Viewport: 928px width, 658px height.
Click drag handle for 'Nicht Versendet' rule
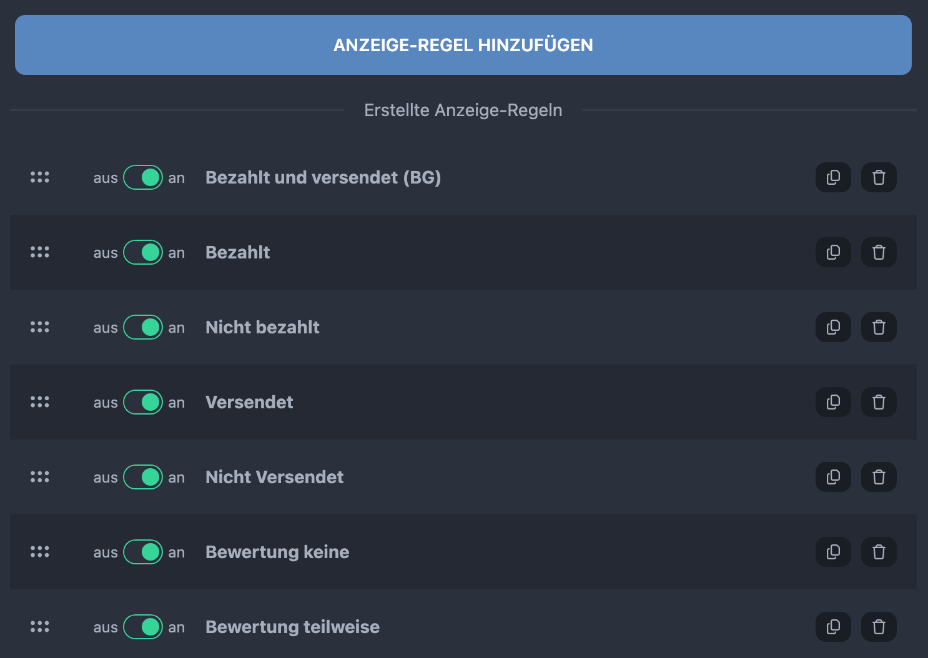[x=40, y=477]
